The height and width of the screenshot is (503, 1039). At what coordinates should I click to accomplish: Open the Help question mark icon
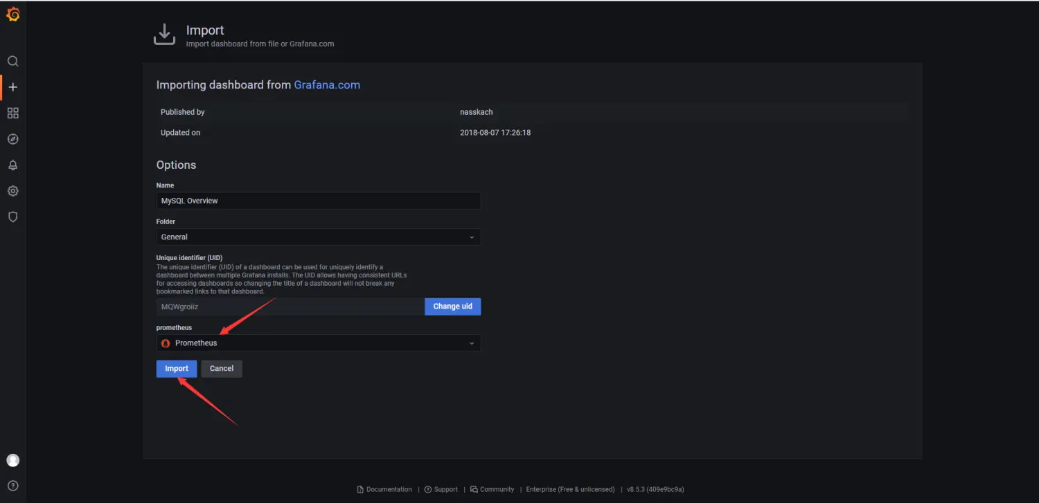[12, 486]
